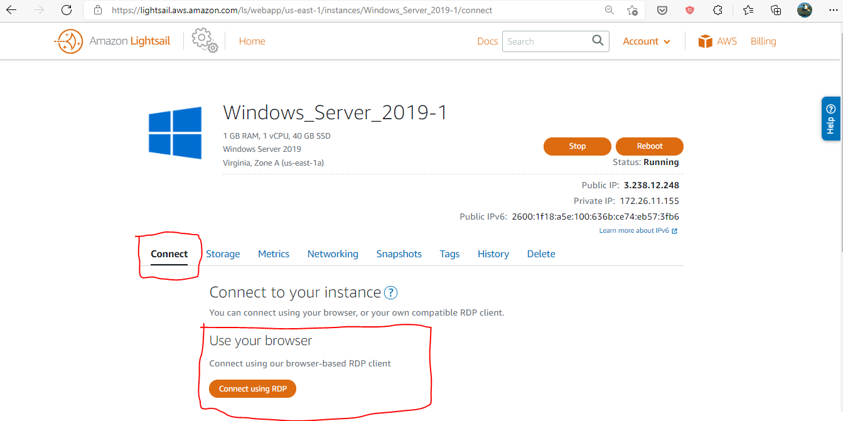This screenshot has width=843, height=421.
Task: Click the browser profile avatar
Action: pos(805,10)
